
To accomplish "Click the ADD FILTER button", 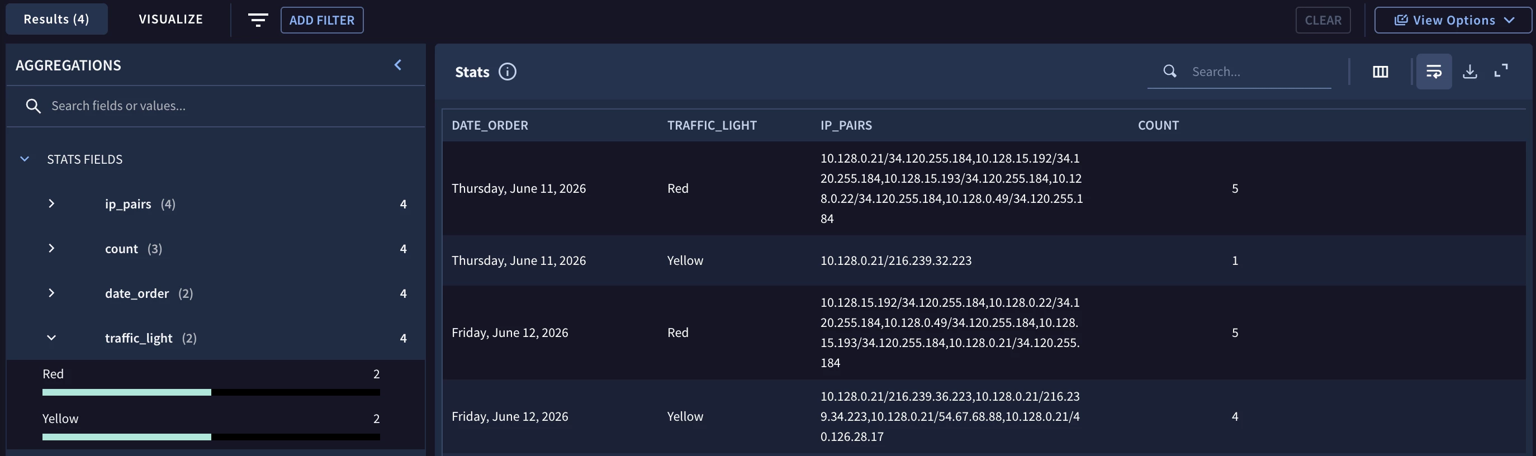I will pyautogui.click(x=322, y=20).
